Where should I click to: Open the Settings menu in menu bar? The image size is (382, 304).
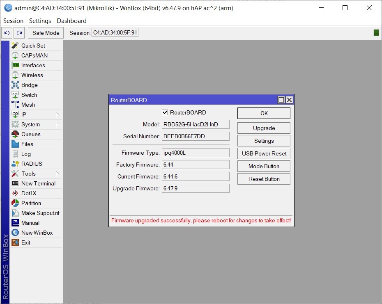(40, 21)
